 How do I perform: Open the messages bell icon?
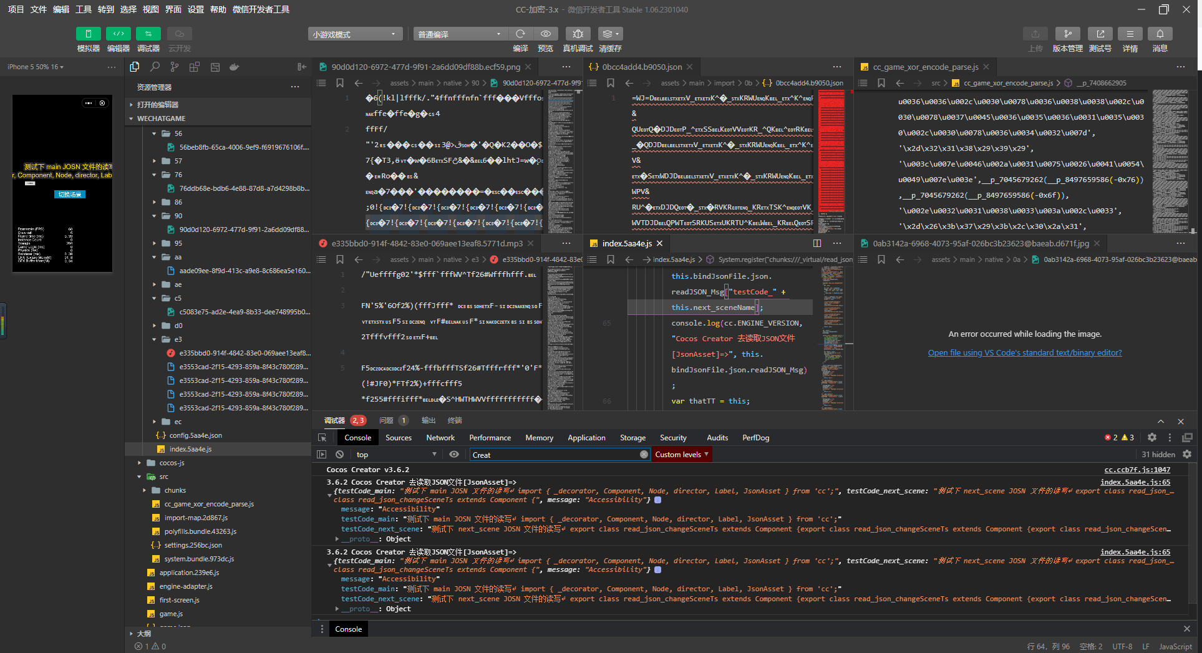(x=1160, y=34)
